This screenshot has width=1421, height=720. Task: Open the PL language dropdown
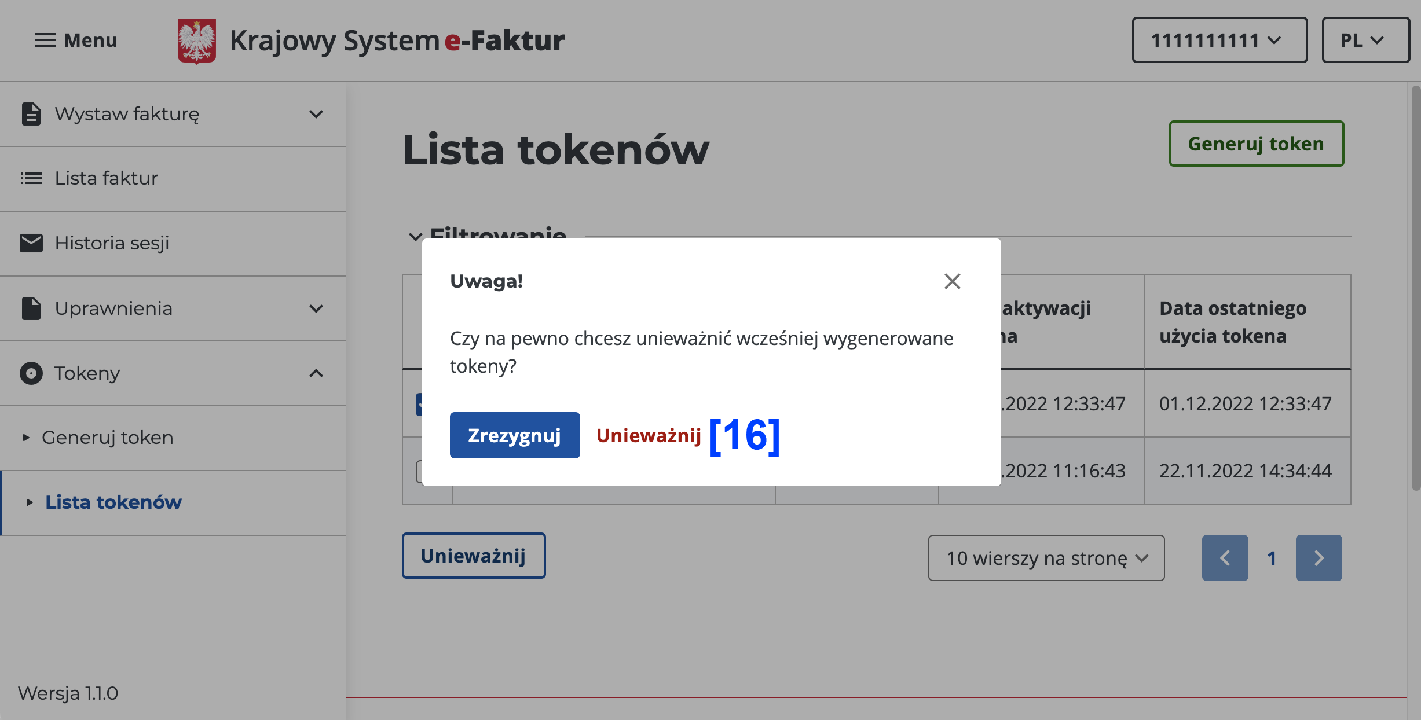tap(1365, 40)
